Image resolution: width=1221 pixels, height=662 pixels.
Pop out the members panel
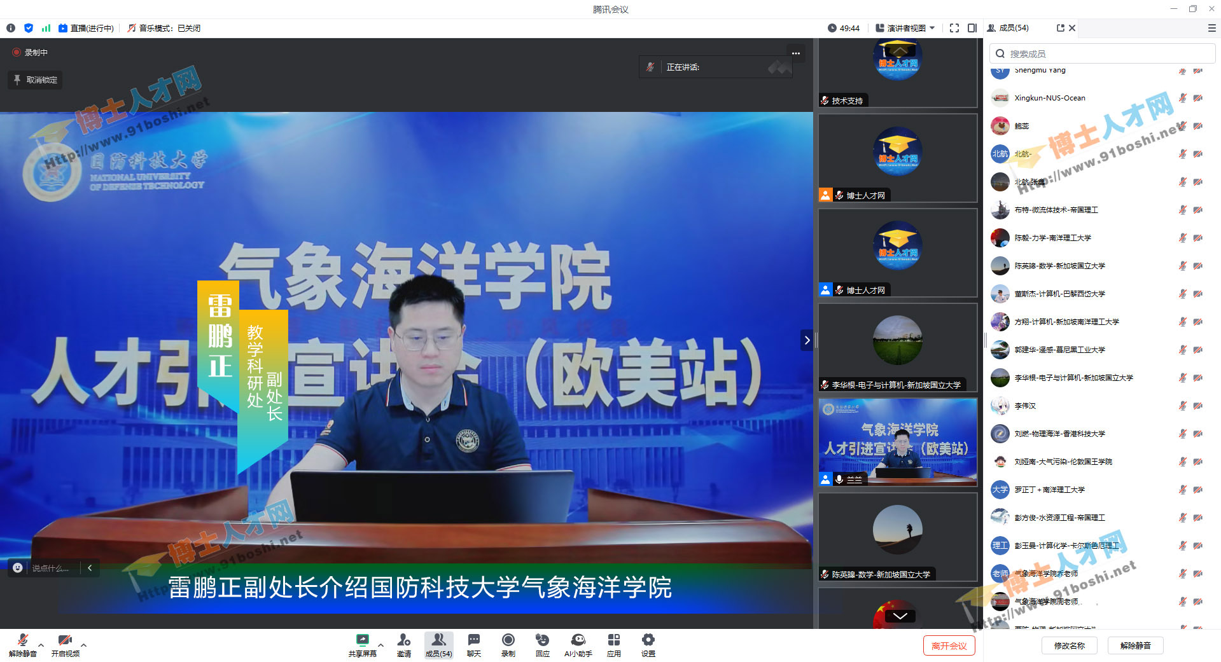pos(1061,28)
